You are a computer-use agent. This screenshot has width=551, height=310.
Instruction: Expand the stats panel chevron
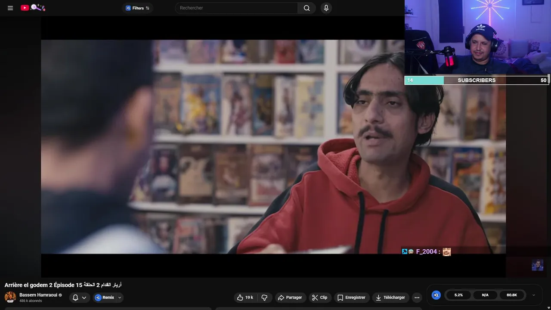click(534, 295)
